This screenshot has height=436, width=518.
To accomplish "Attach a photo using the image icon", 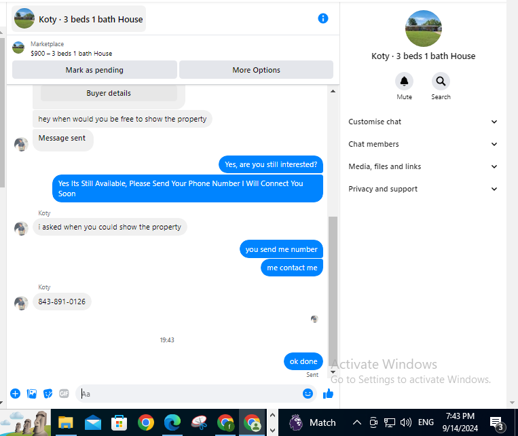I will point(32,393).
